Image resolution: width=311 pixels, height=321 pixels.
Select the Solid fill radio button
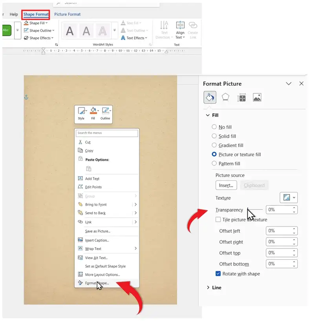click(x=214, y=136)
